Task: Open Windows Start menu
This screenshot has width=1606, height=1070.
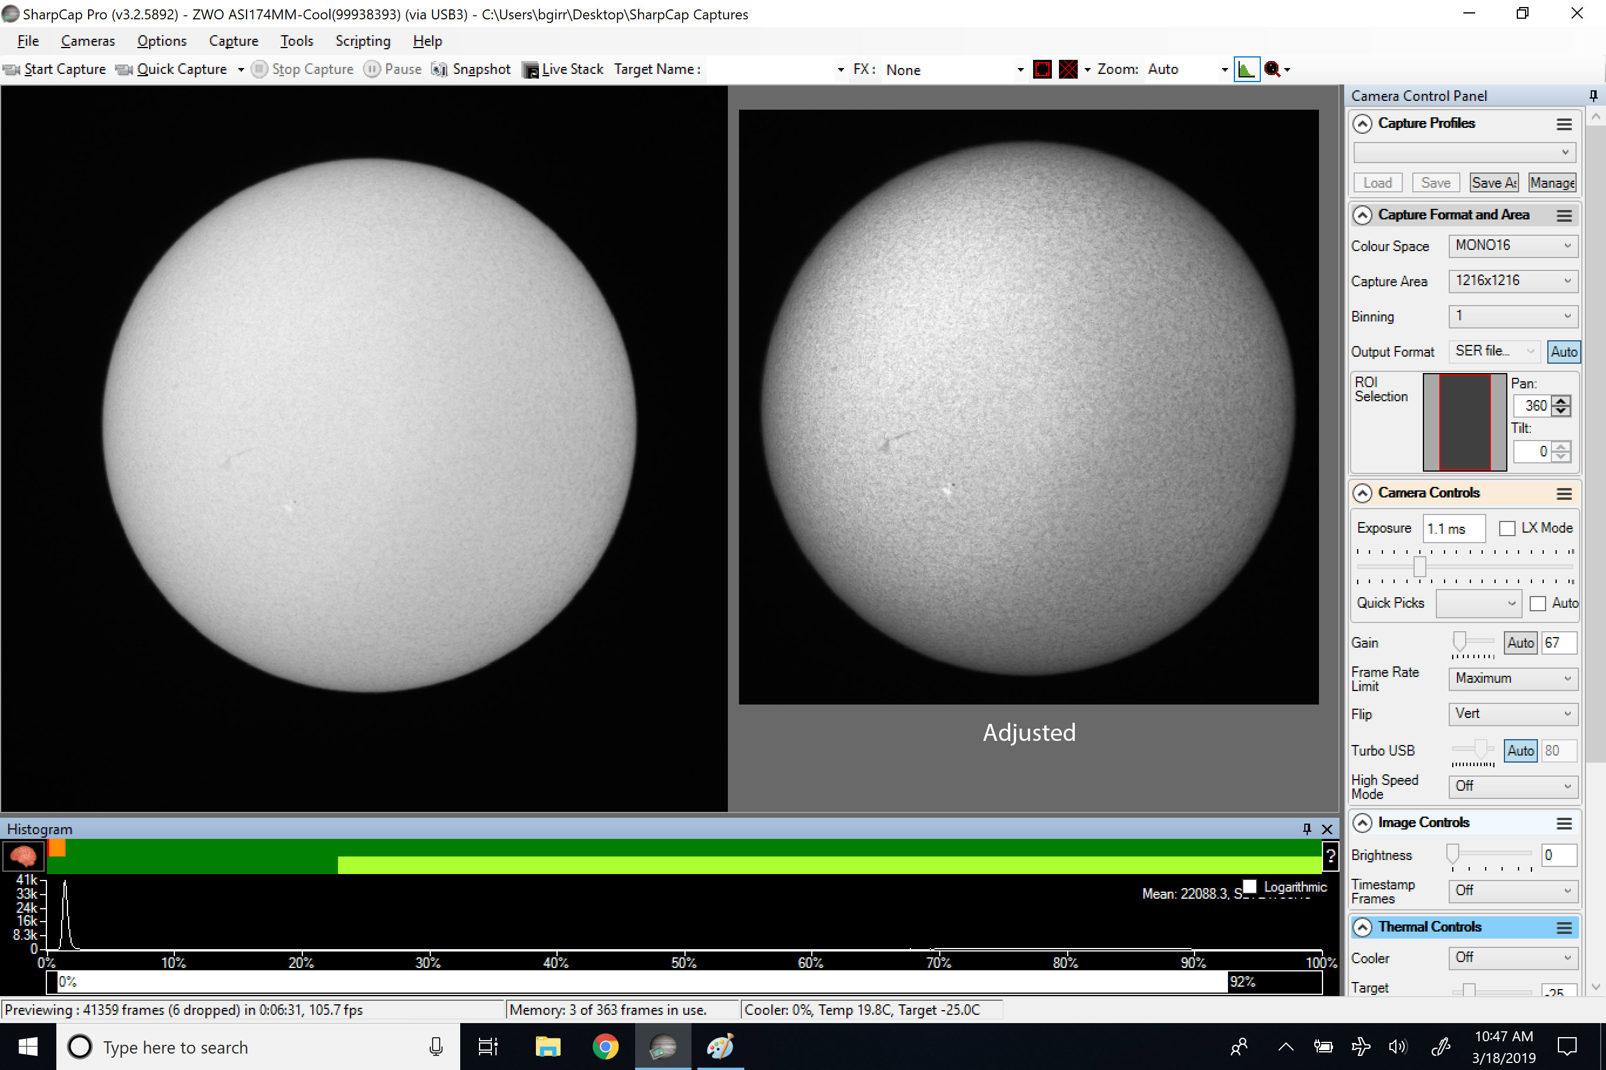Action: (x=28, y=1046)
